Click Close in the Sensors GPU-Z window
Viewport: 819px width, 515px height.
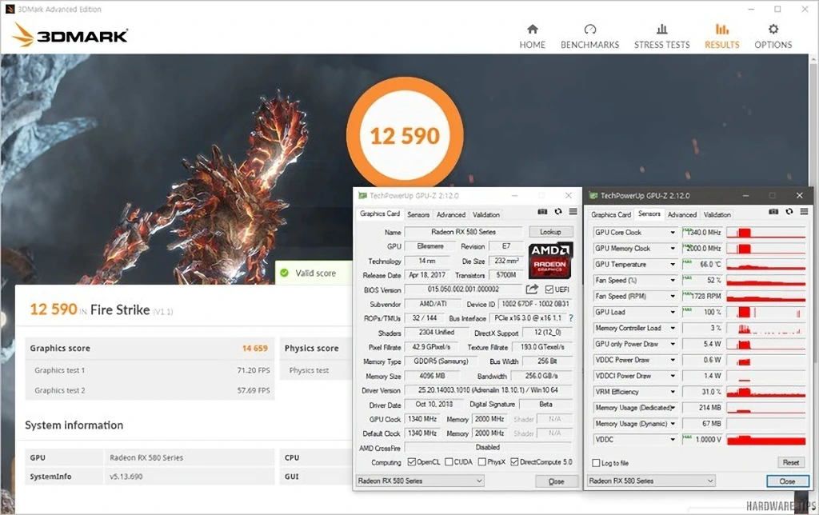787,481
